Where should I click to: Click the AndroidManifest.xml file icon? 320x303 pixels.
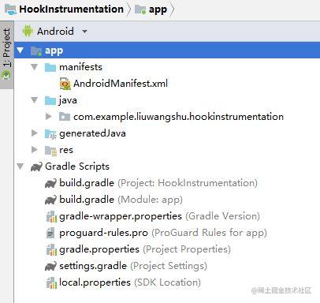(x=65, y=84)
